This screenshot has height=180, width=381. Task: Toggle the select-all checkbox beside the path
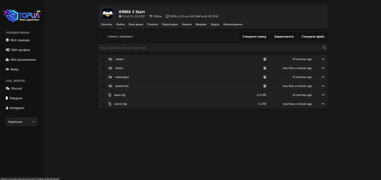[x=103, y=37]
